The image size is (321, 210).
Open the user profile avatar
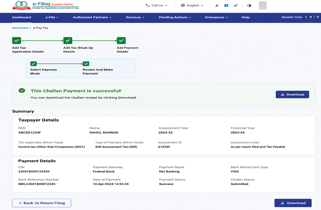[x=263, y=5]
